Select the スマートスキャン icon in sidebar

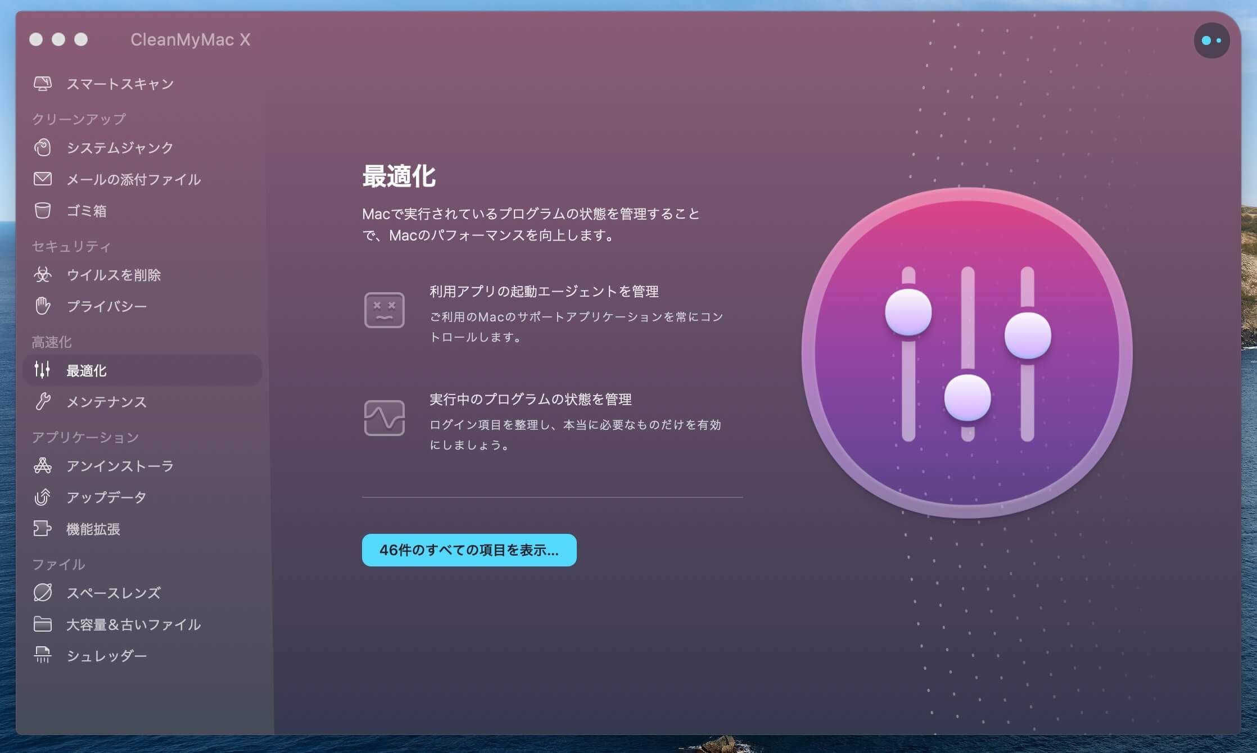coord(43,83)
